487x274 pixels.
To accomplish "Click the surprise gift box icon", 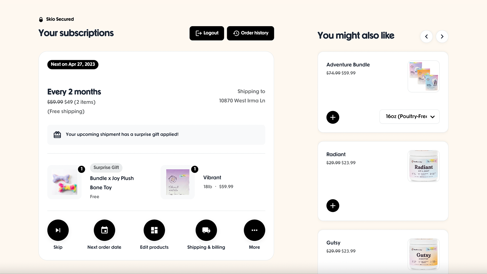I will (x=57, y=135).
